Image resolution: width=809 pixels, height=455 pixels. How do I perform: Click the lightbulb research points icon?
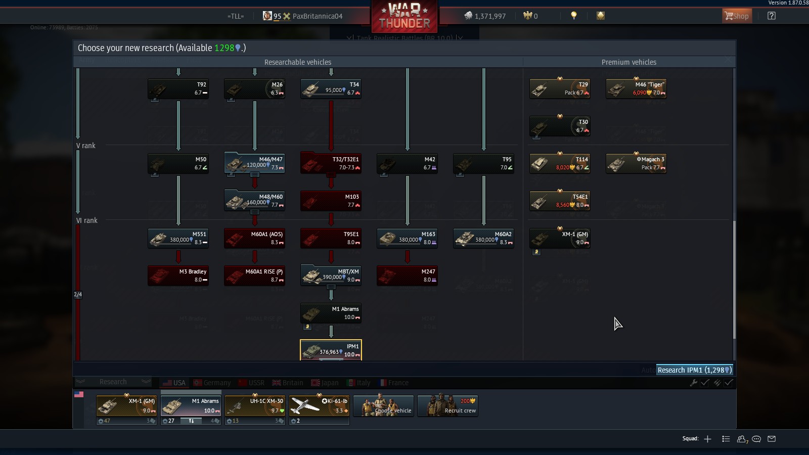pos(573,16)
